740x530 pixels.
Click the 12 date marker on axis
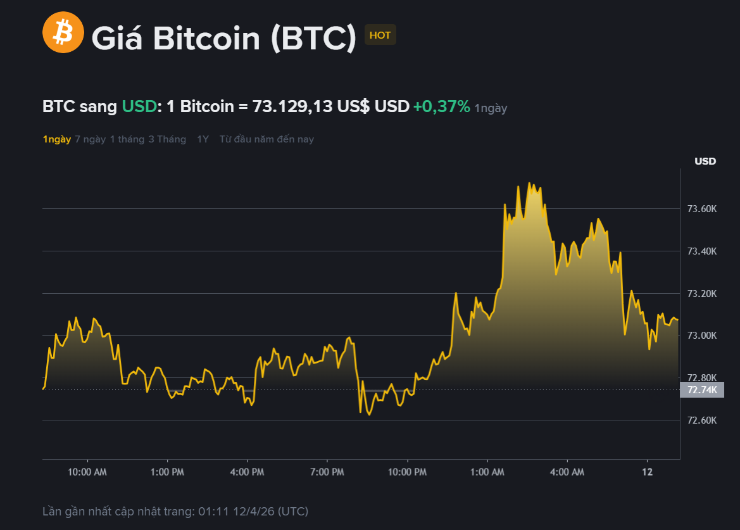coord(648,472)
